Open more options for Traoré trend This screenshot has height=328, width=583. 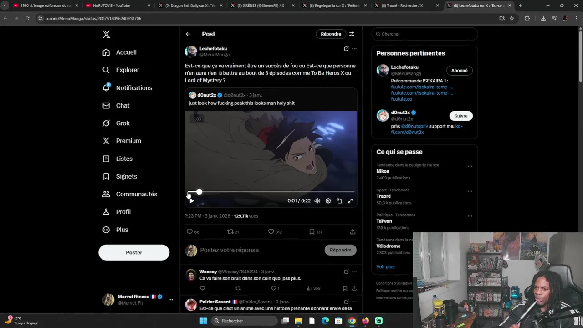pos(470,191)
